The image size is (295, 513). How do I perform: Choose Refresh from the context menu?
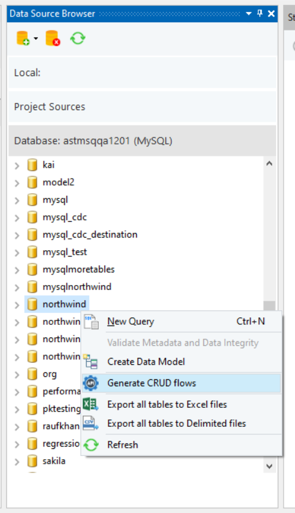[x=182, y=445]
